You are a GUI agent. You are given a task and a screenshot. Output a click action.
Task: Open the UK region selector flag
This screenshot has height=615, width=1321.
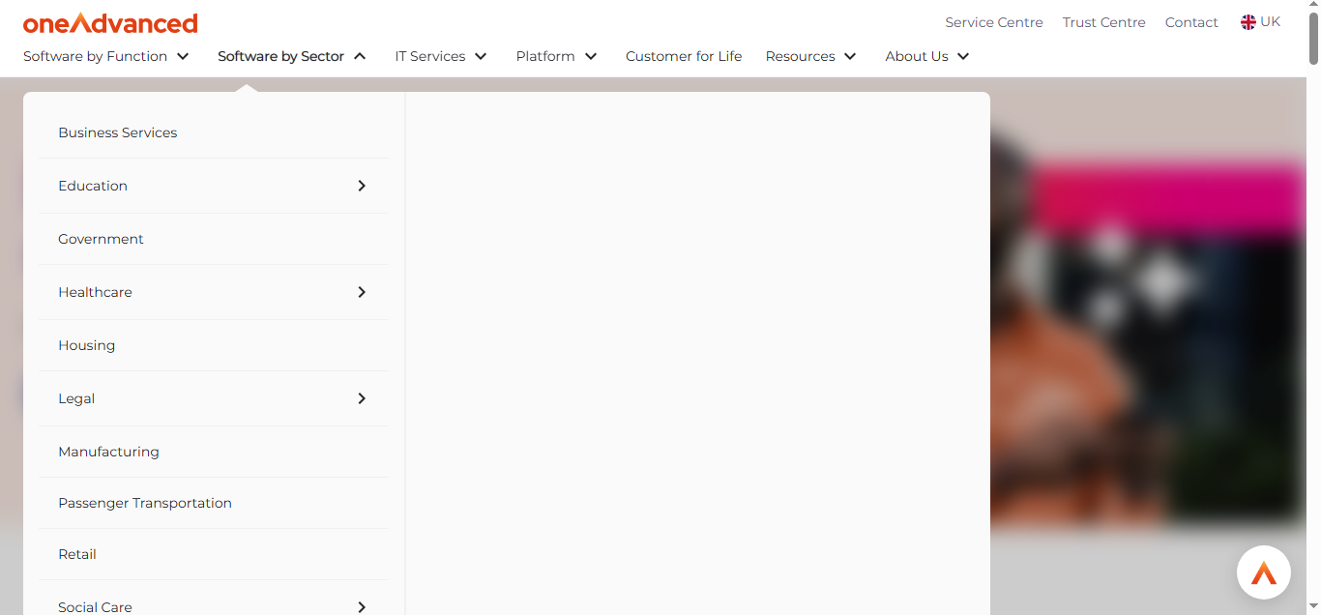pyautogui.click(x=1260, y=20)
